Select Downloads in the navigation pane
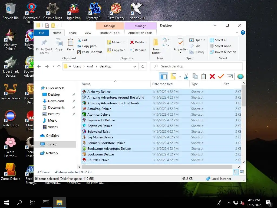 pos(56,101)
